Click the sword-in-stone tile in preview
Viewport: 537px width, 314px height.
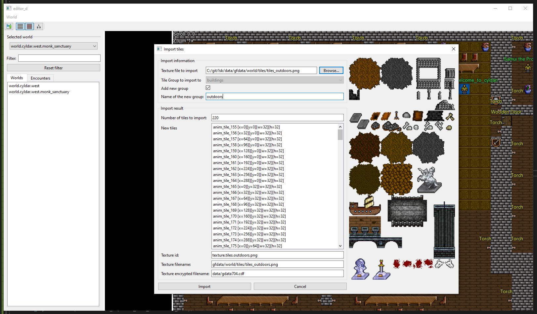point(381,269)
